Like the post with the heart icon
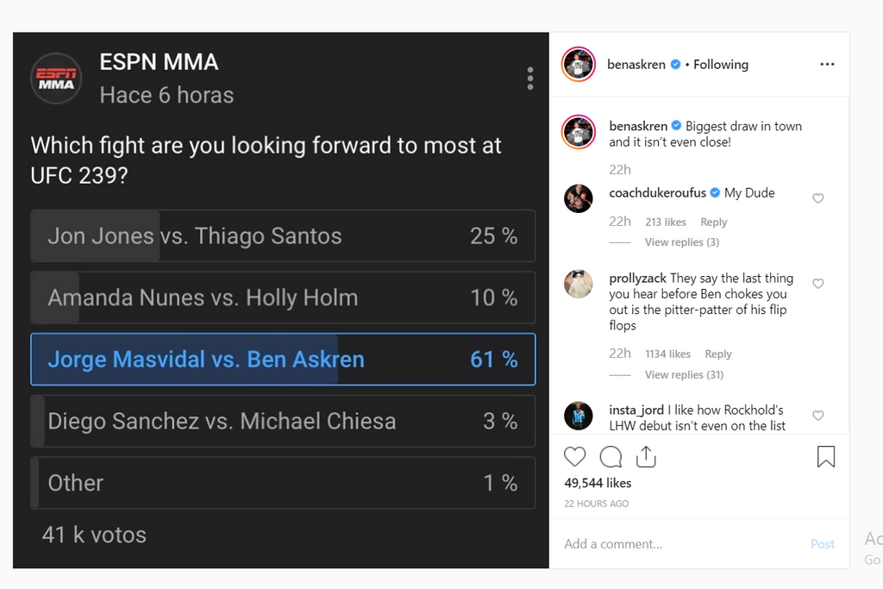Screen dimensions: 883x589 pyautogui.click(x=574, y=456)
